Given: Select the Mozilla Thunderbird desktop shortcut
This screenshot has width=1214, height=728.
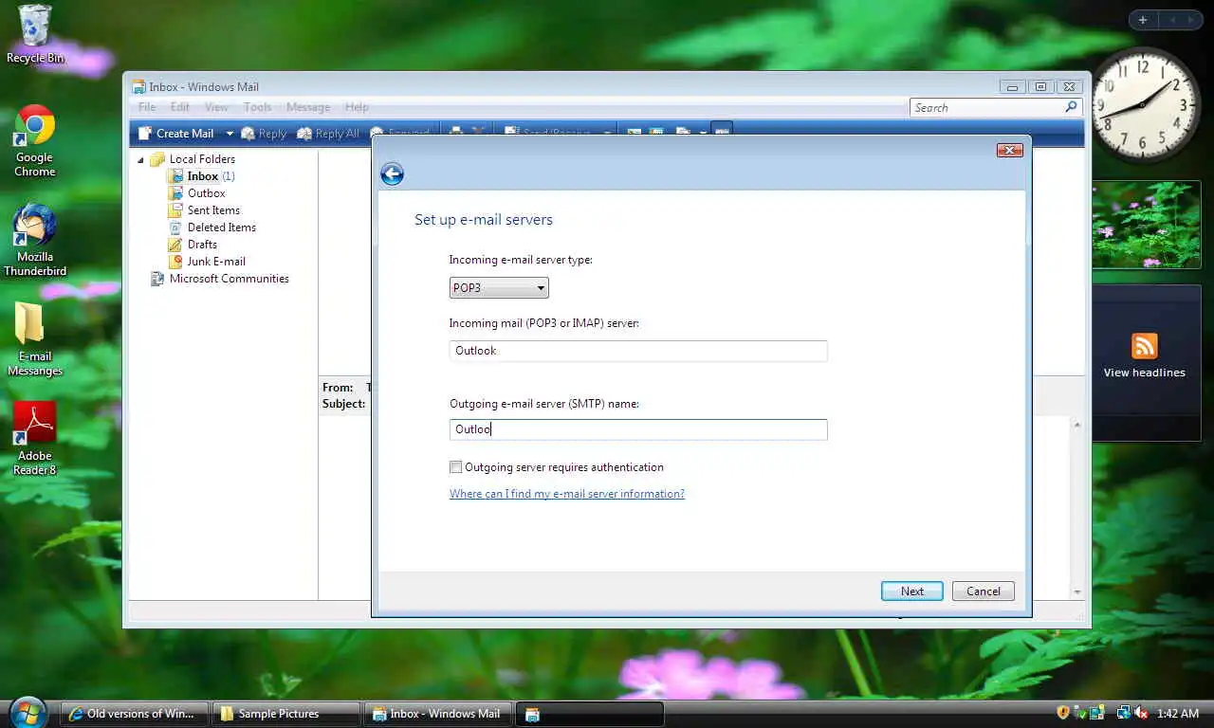Looking at the screenshot, I should (35, 240).
